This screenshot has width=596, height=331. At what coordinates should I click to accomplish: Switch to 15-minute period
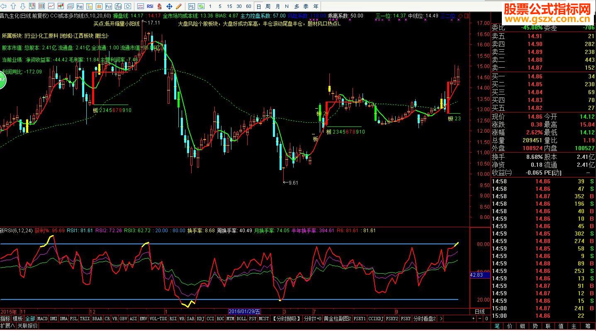pyautogui.click(x=229, y=6)
